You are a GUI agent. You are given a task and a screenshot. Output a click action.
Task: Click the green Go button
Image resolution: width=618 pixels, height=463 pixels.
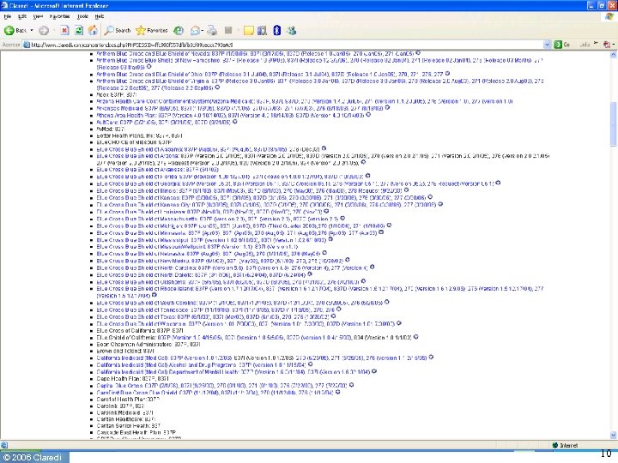click(562, 45)
